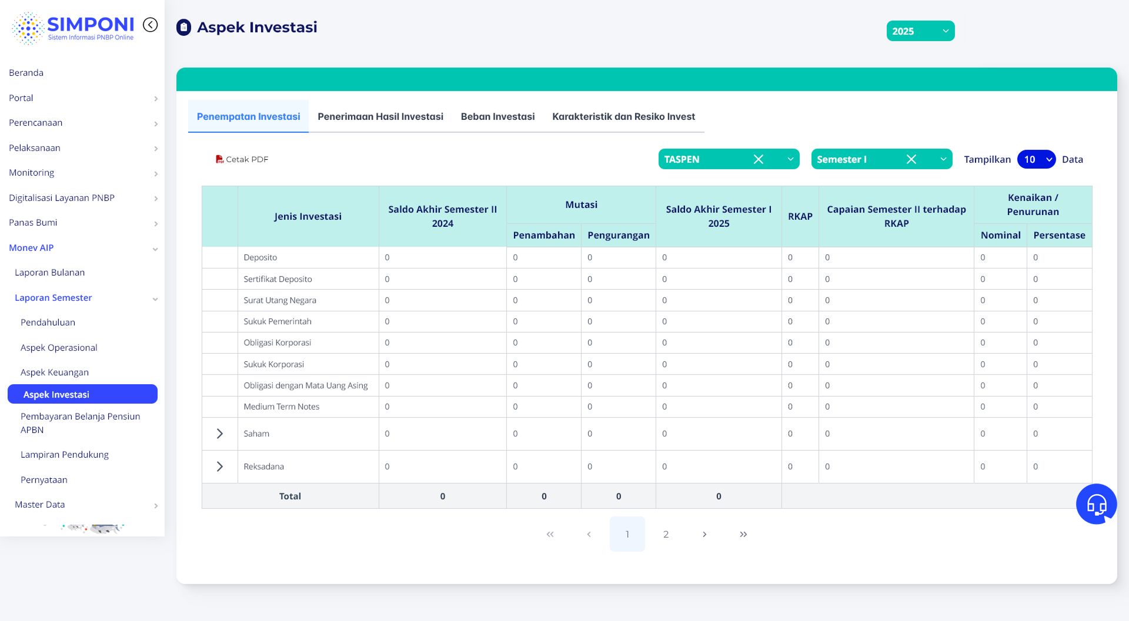Select Aspek Investasi in the sidebar
1129x621 pixels.
tap(82, 394)
